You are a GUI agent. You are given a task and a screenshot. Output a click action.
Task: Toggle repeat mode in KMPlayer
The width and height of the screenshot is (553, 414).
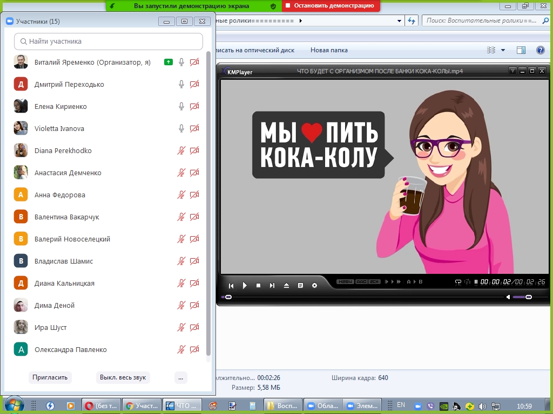click(x=458, y=282)
